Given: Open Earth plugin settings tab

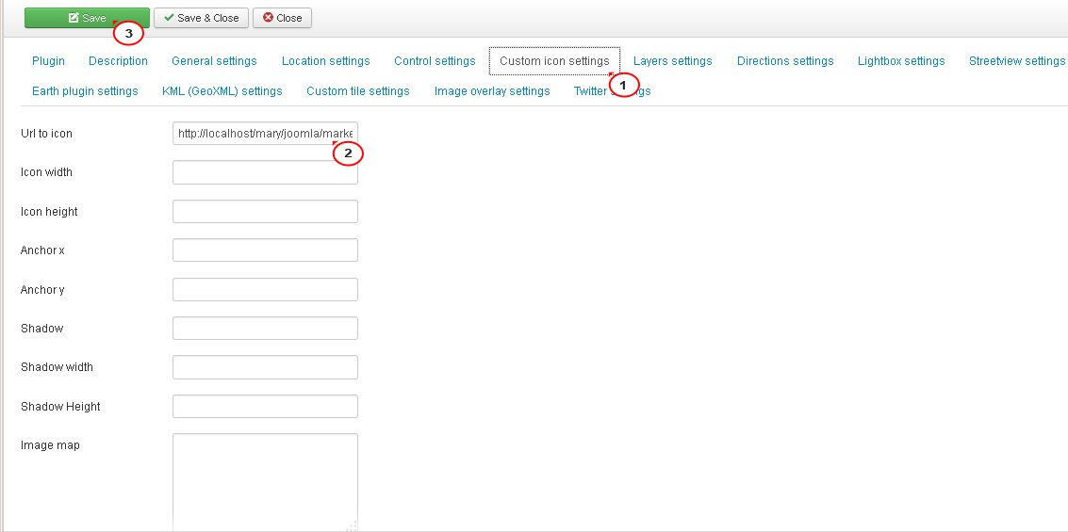Looking at the screenshot, I should coord(85,90).
